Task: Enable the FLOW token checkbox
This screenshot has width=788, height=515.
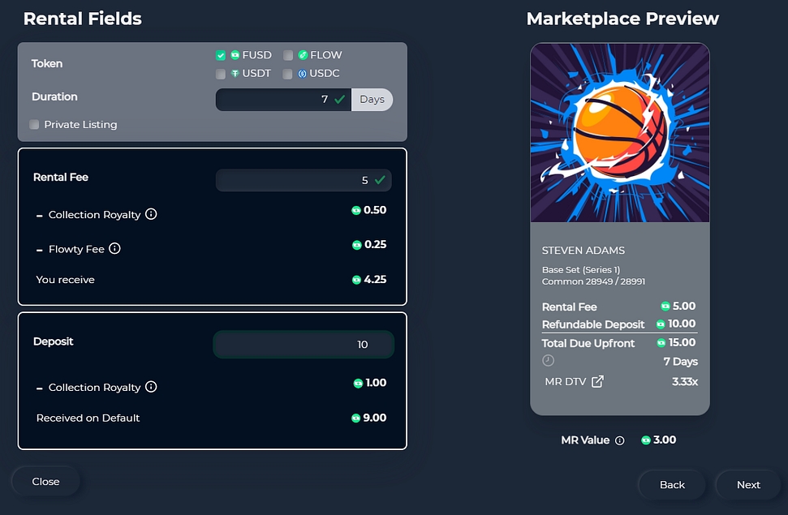Action: tap(288, 56)
